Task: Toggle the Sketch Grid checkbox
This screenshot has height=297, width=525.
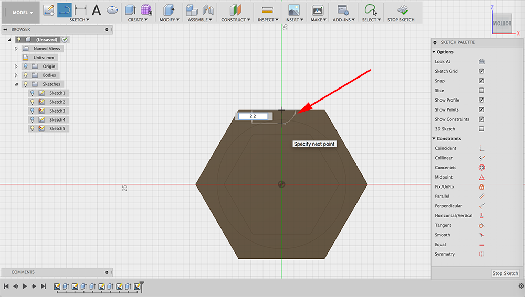Action: coord(481,71)
